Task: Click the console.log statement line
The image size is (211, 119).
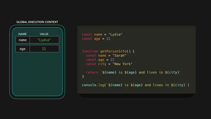Action: [135, 85]
